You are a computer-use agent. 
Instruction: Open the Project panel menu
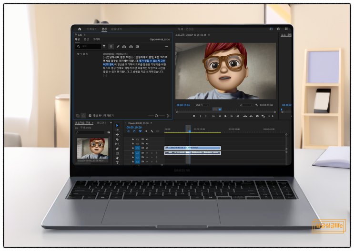[92, 122]
